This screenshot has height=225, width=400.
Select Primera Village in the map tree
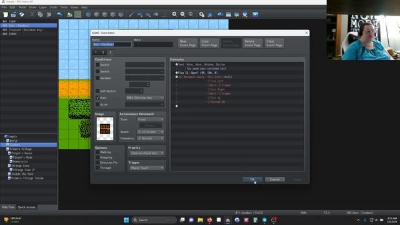pos(21,149)
